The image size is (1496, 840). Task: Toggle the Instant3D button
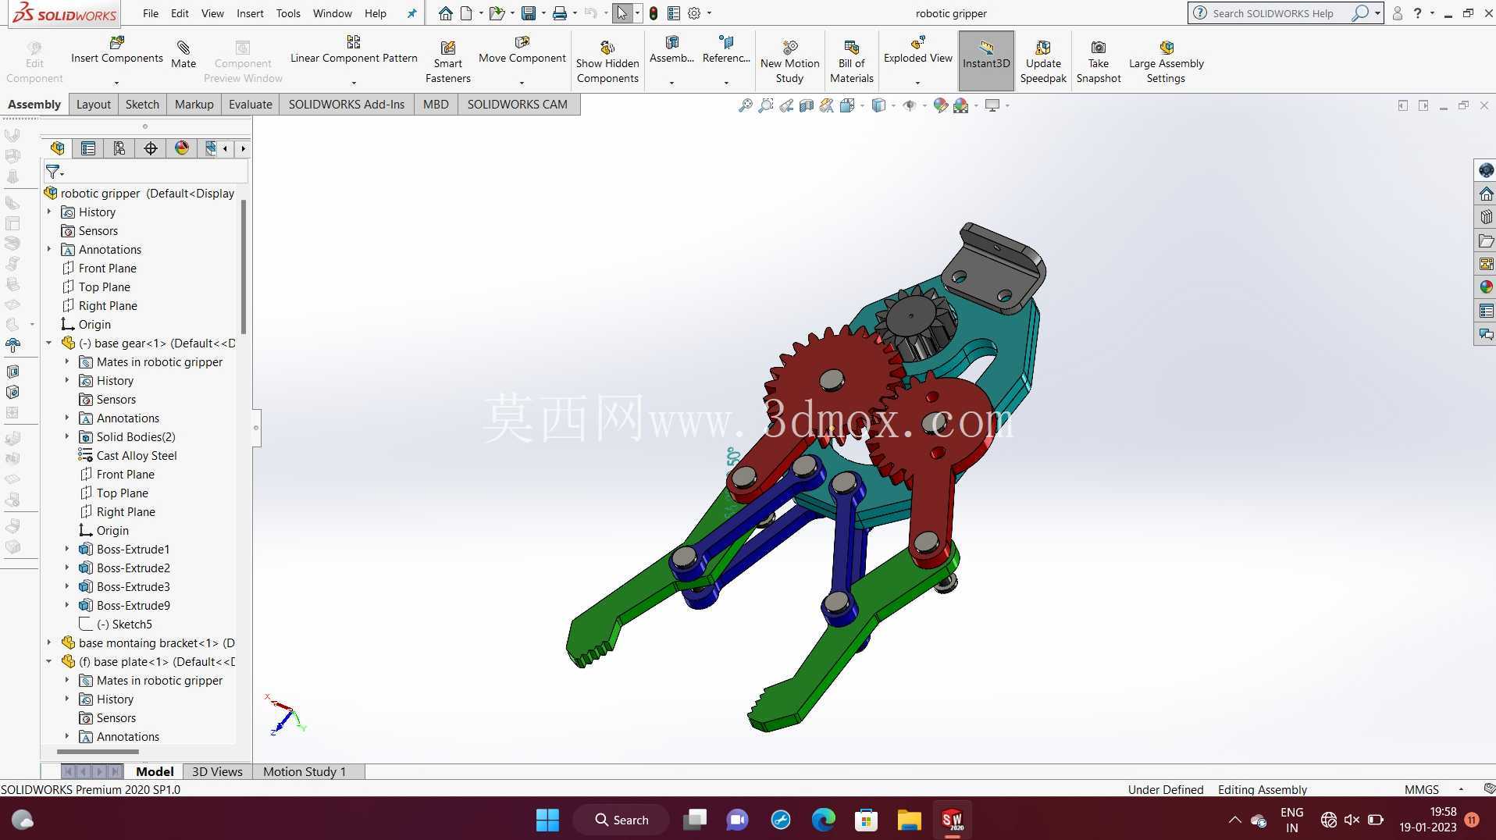(986, 61)
